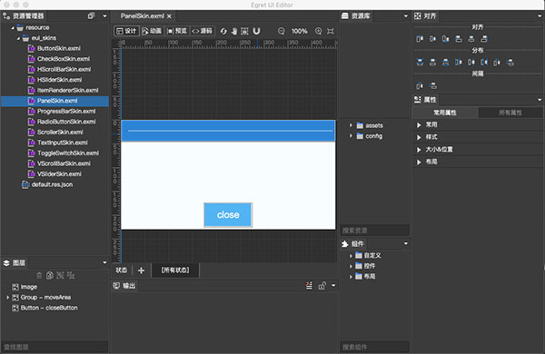Click the zoom in magnifier icon

tap(319, 31)
